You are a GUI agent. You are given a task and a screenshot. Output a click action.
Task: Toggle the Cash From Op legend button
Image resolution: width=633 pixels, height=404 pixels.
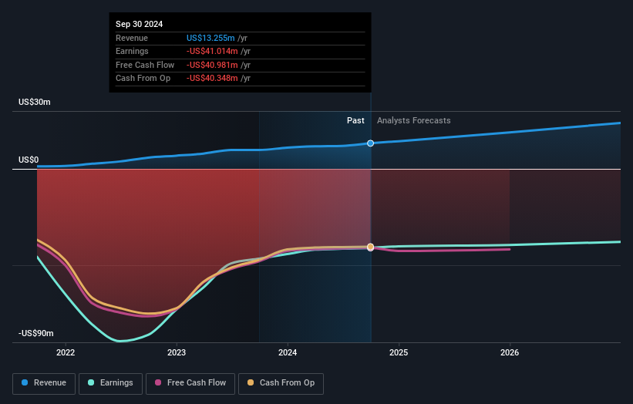pos(281,383)
